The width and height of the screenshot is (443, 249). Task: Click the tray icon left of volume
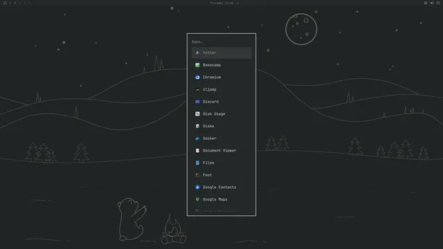tap(426, 3)
